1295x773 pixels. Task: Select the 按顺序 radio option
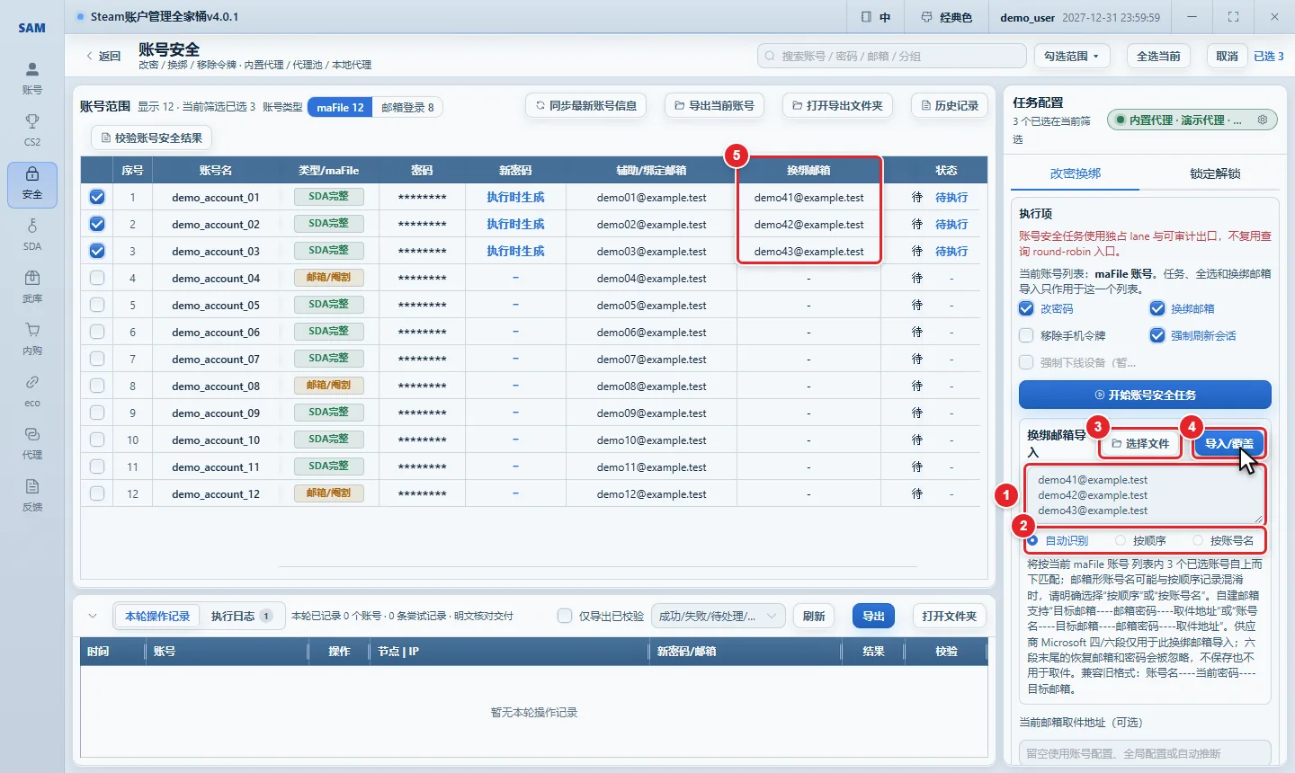coord(1121,540)
